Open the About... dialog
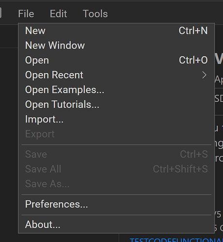Viewport: 223px width, 242px height. click(x=116, y=225)
